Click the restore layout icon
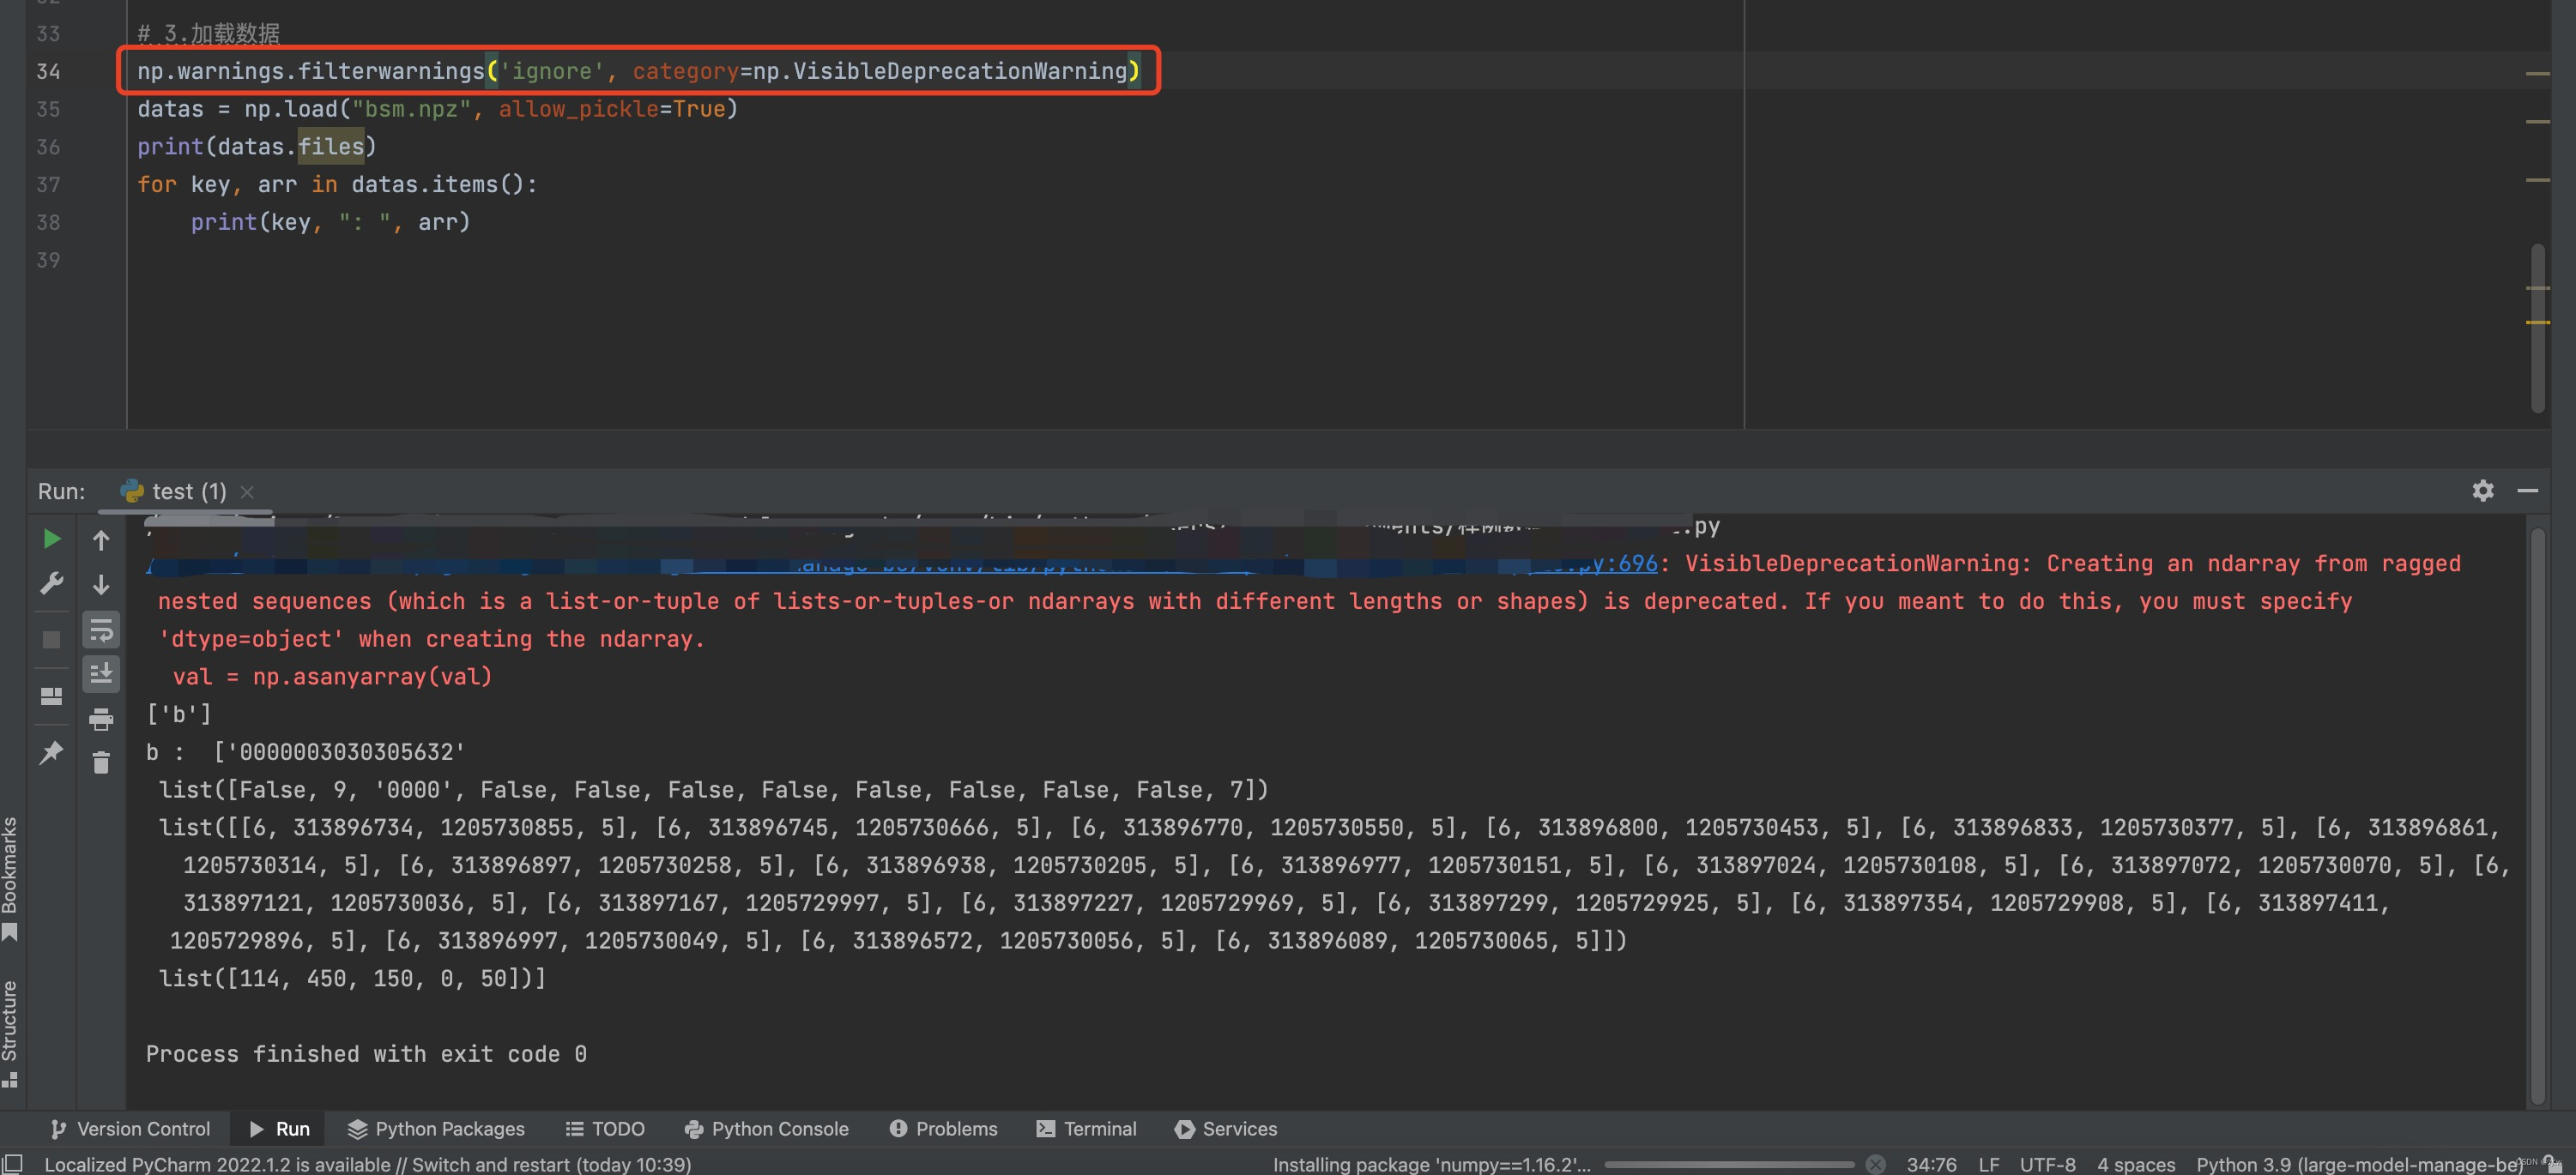 click(x=51, y=696)
